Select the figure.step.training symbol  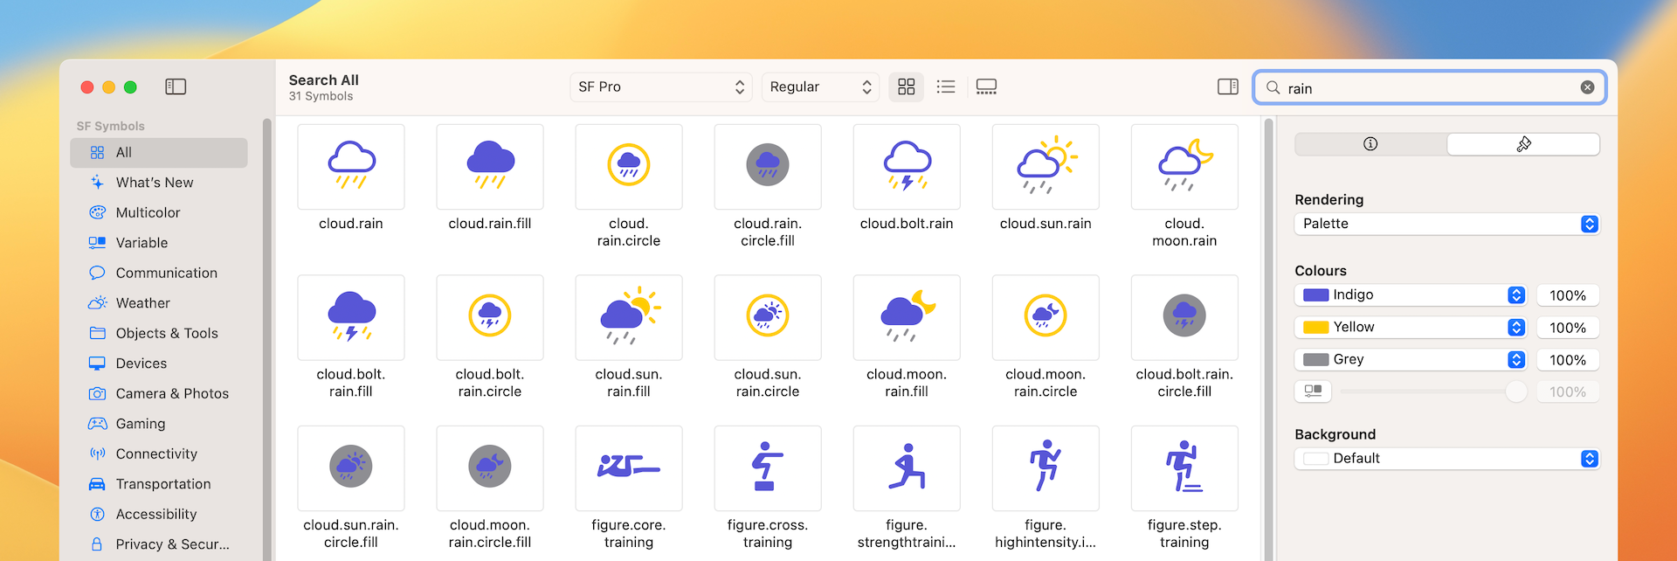pos(1184,468)
